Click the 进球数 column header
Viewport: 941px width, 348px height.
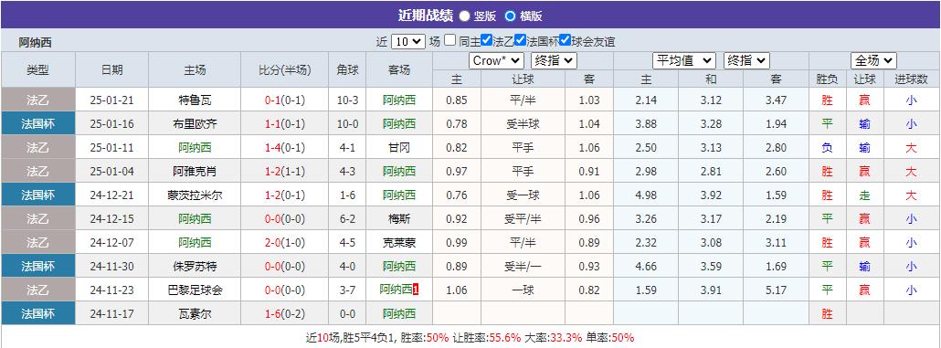point(911,79)
